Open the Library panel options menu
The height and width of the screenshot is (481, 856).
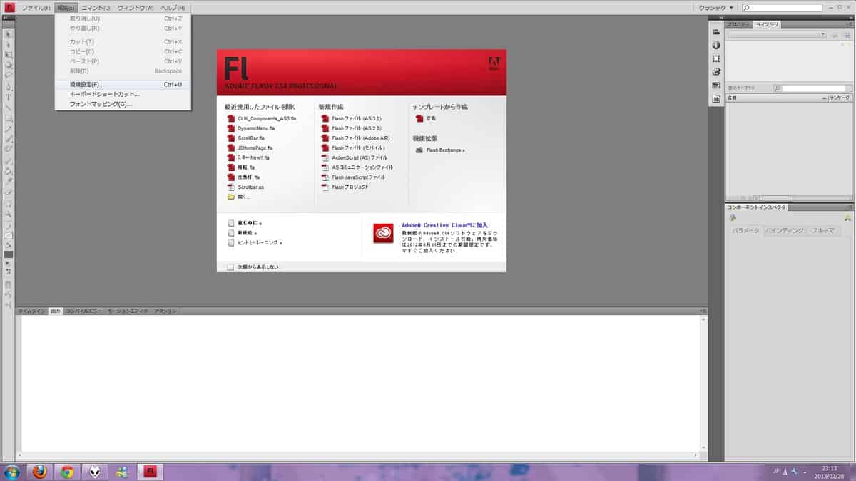[x=849, y=24]
